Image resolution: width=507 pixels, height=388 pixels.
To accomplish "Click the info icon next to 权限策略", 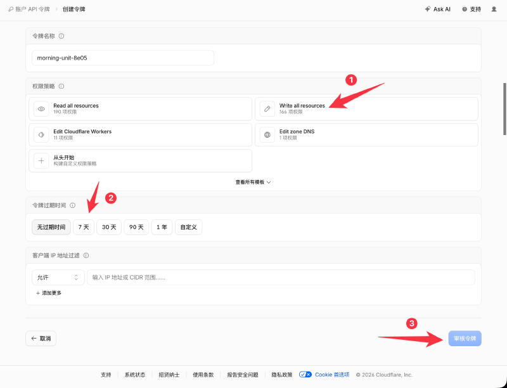I will (x=61, y=86).
